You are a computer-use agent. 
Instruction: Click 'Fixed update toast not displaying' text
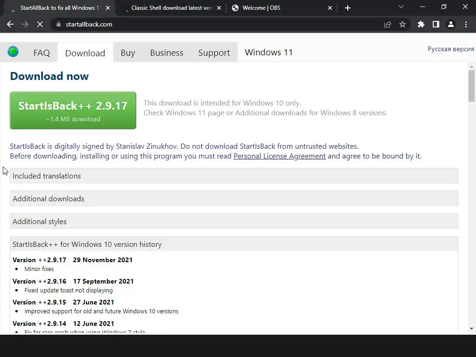coord(69,291)
